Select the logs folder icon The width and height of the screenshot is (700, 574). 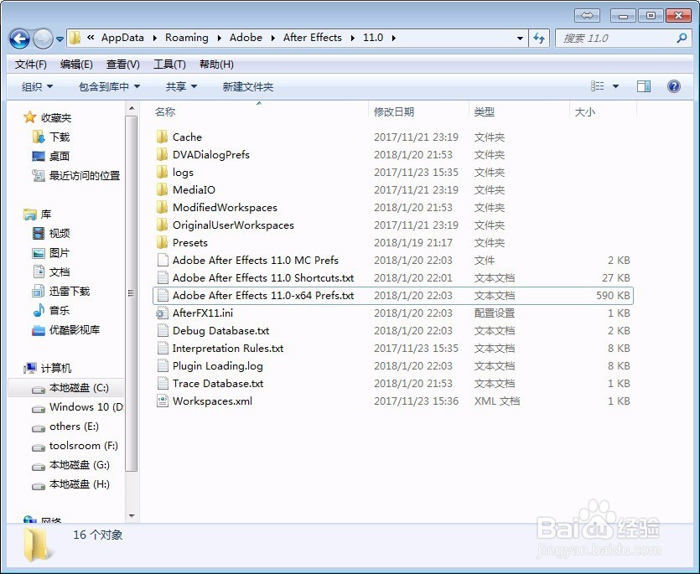162,172
